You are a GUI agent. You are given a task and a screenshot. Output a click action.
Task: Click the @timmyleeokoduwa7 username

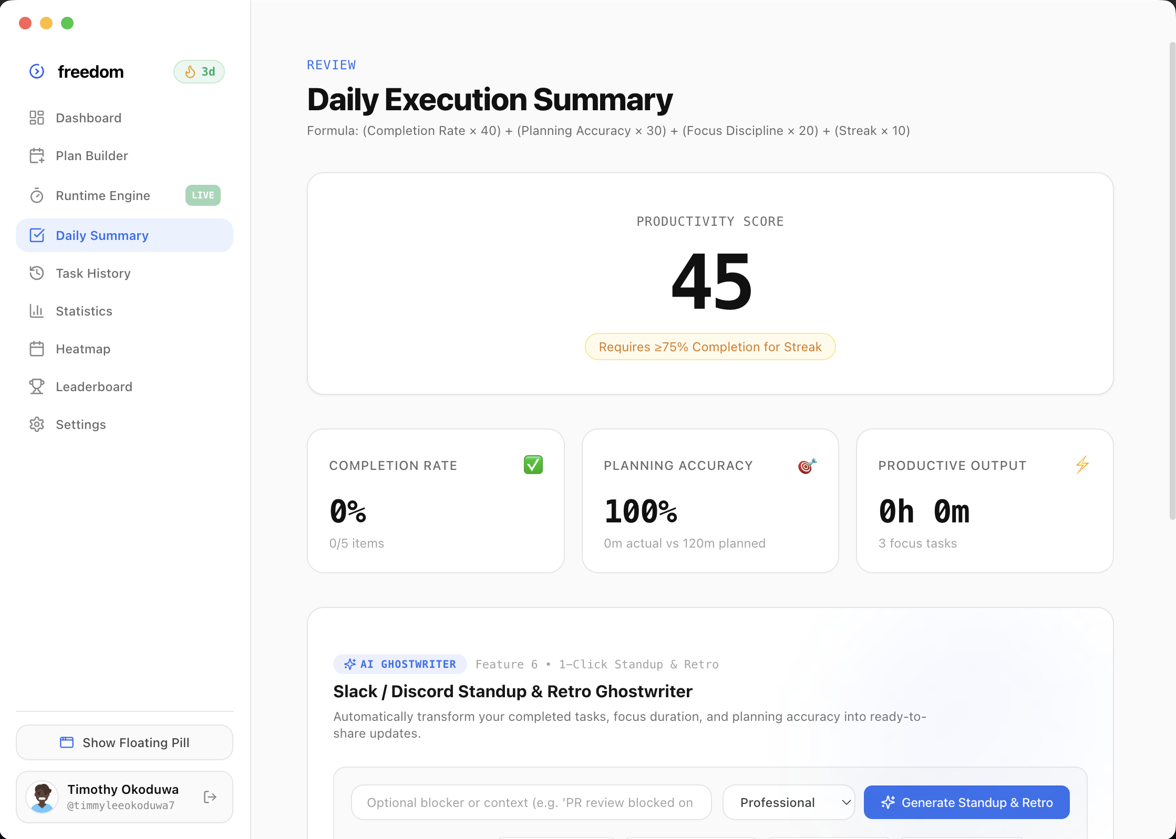click(x=121, y=805)
